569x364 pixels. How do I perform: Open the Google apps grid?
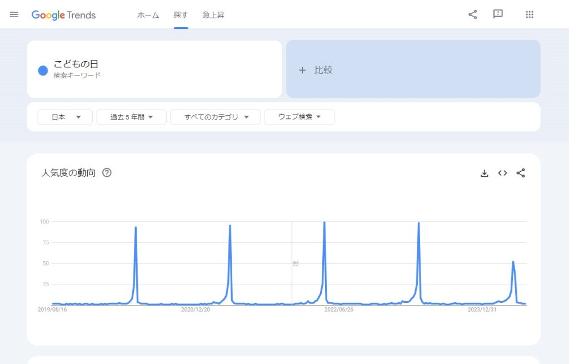point(530,14)
